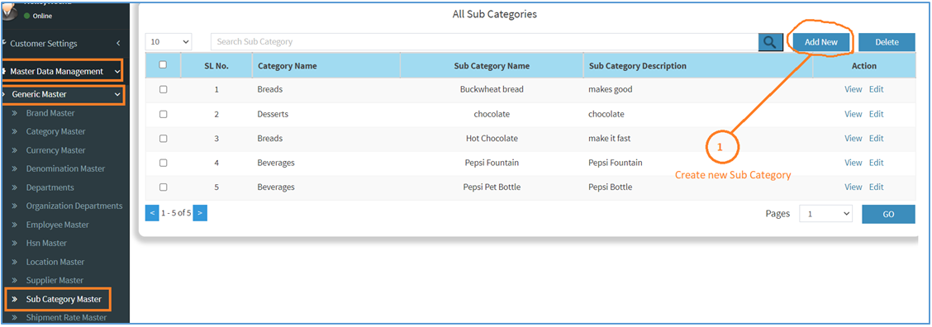This screenshot has height=327, width=932.
Task: Click the 'makes good' description cell
Action: tap(611, 89)
